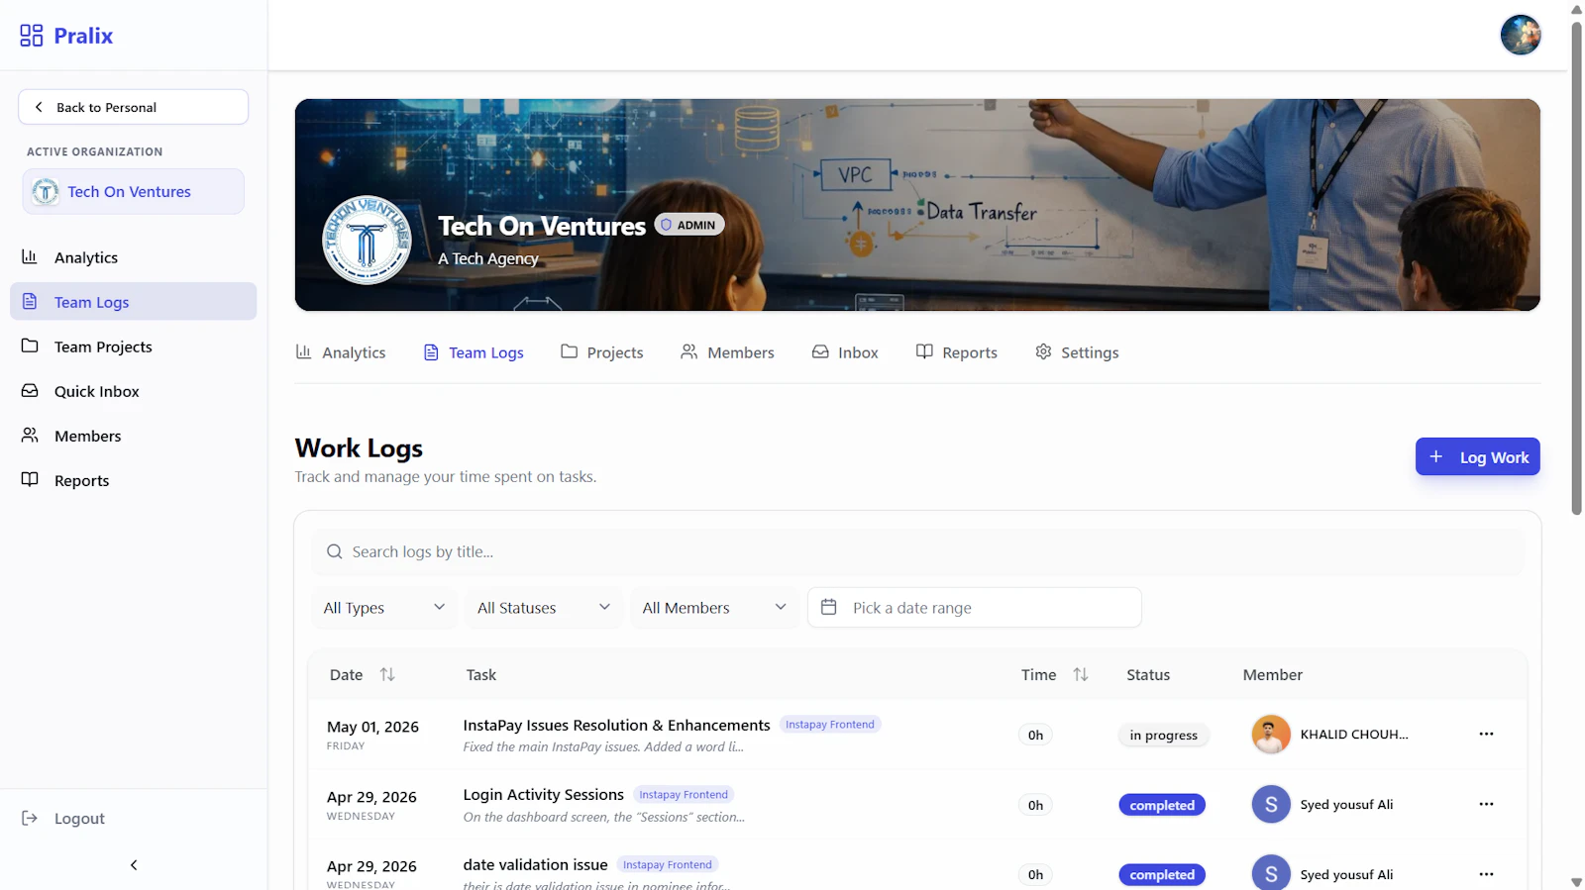Click the page vertical scrollbar

click(1576, 267)
